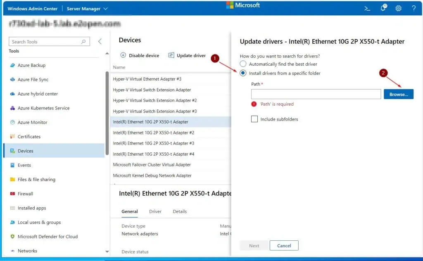
Task: Switch to the General tab
Action: coord(129,211)
